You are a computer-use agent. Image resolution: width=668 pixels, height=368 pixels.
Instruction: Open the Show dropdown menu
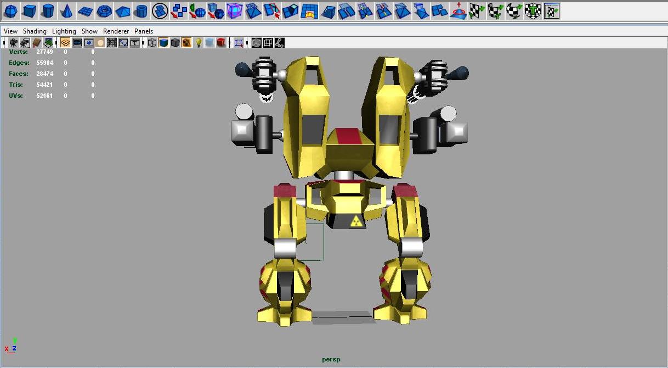[89, 31]
